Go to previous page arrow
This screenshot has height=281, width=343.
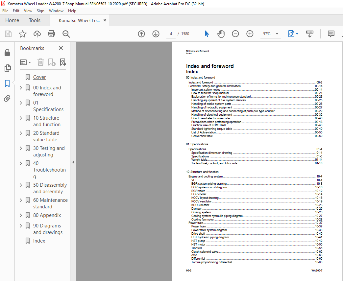pyautogui.click(x=141, y=34)
